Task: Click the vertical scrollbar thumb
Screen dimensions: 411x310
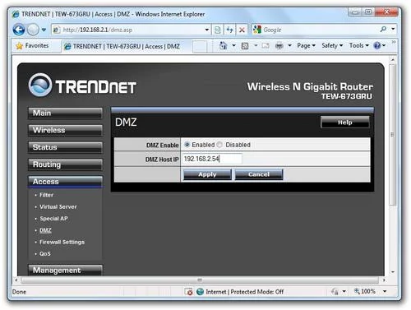Action: (x=393, y=135)
